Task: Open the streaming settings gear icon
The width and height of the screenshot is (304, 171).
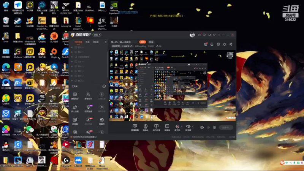Action: coord(214,127)
